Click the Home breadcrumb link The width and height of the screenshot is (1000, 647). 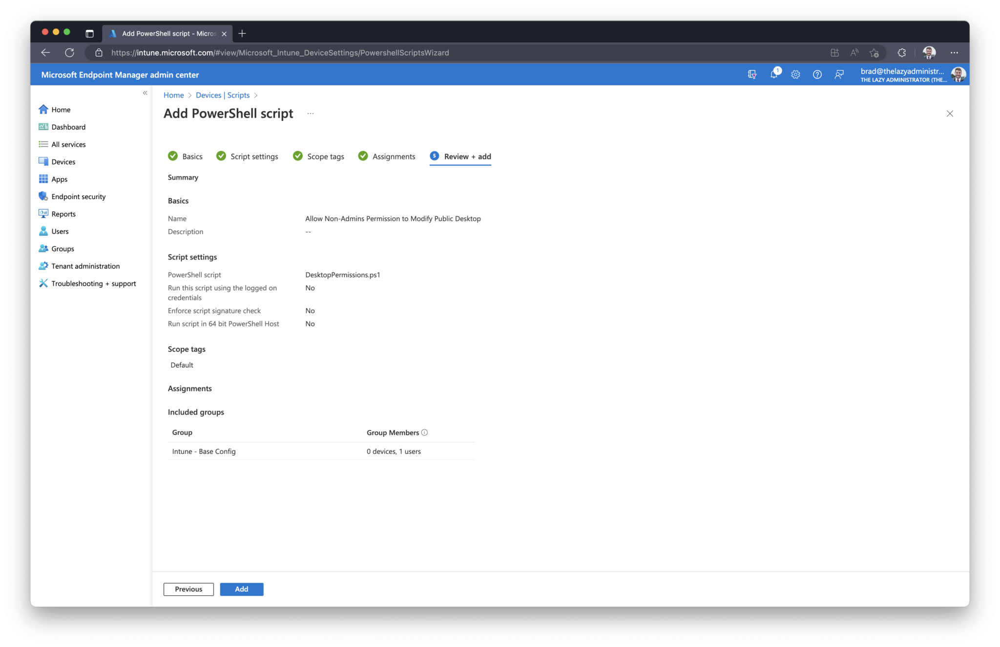(174, 95)
